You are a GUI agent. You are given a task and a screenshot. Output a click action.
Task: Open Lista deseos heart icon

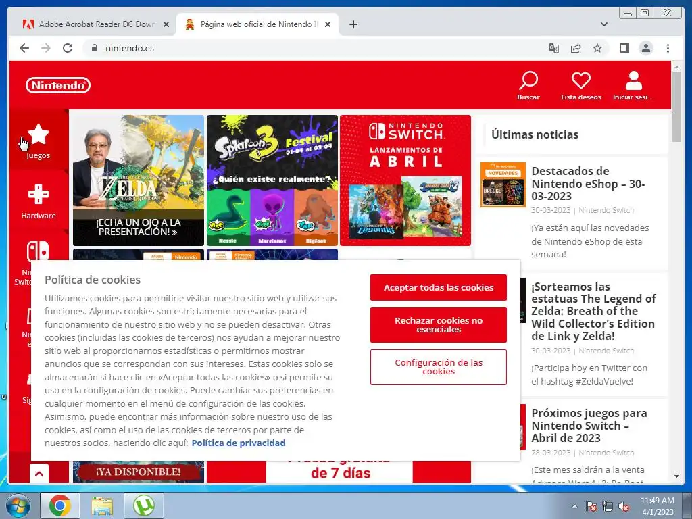pyautogui.click(x=580, y=86)
